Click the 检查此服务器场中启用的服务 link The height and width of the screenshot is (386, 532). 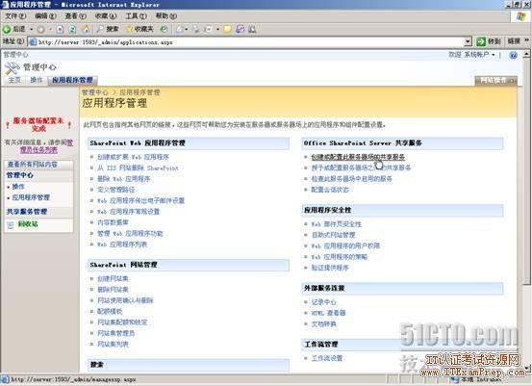(x=351, y=179)
